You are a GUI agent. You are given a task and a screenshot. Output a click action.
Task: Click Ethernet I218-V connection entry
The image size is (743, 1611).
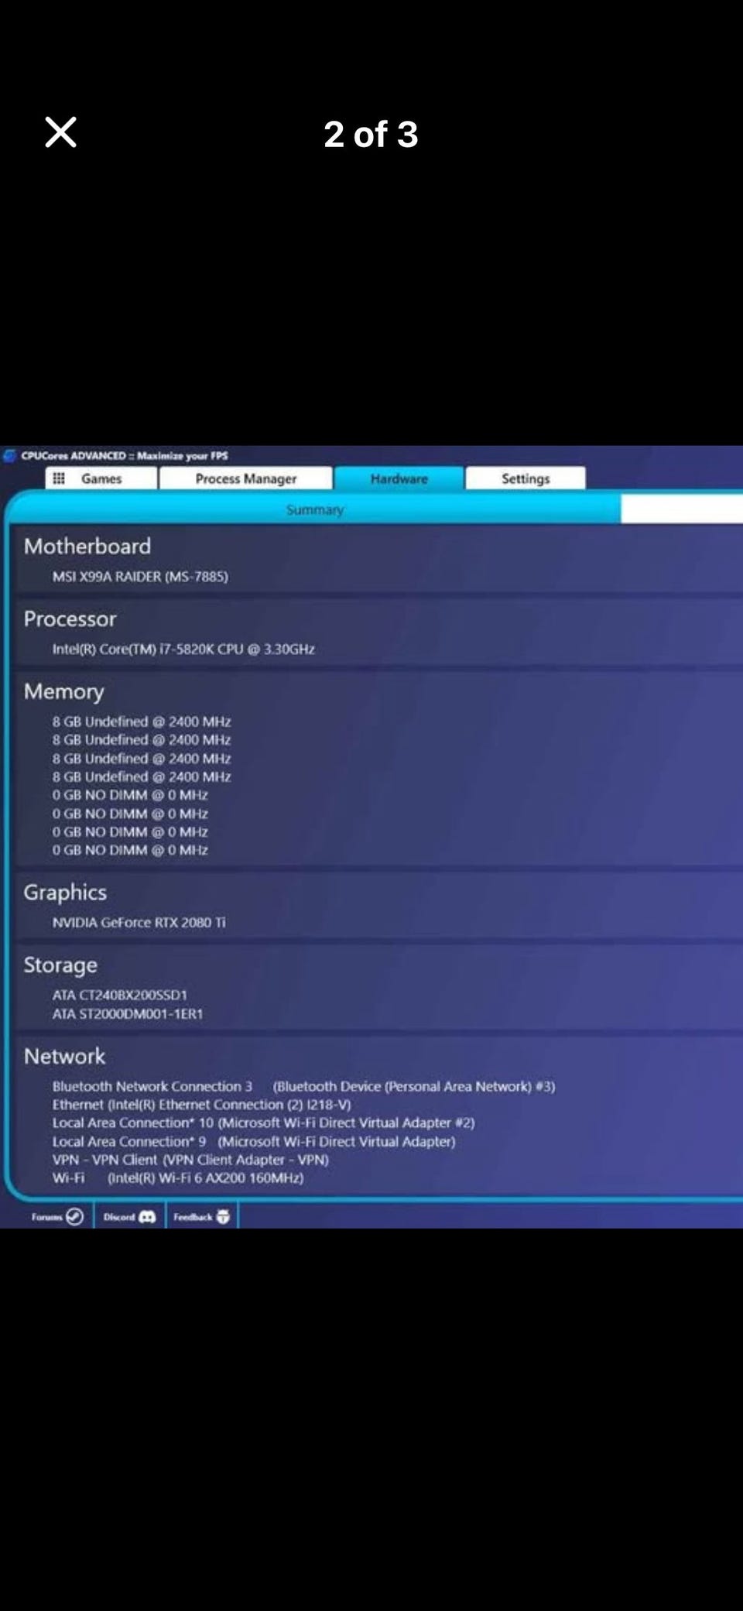pos(201,1105)
